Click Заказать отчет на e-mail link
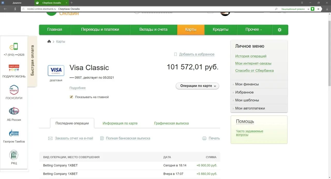Image resolution: width=331 pixels, height=179 pixels. (x=74, y=138)
